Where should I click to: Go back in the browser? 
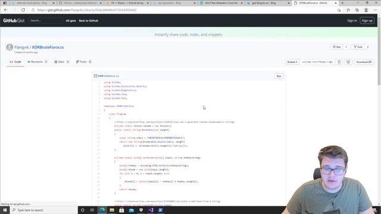click(5, 10)
